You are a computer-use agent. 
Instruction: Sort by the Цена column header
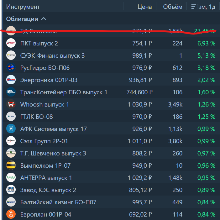click(145, 7)
